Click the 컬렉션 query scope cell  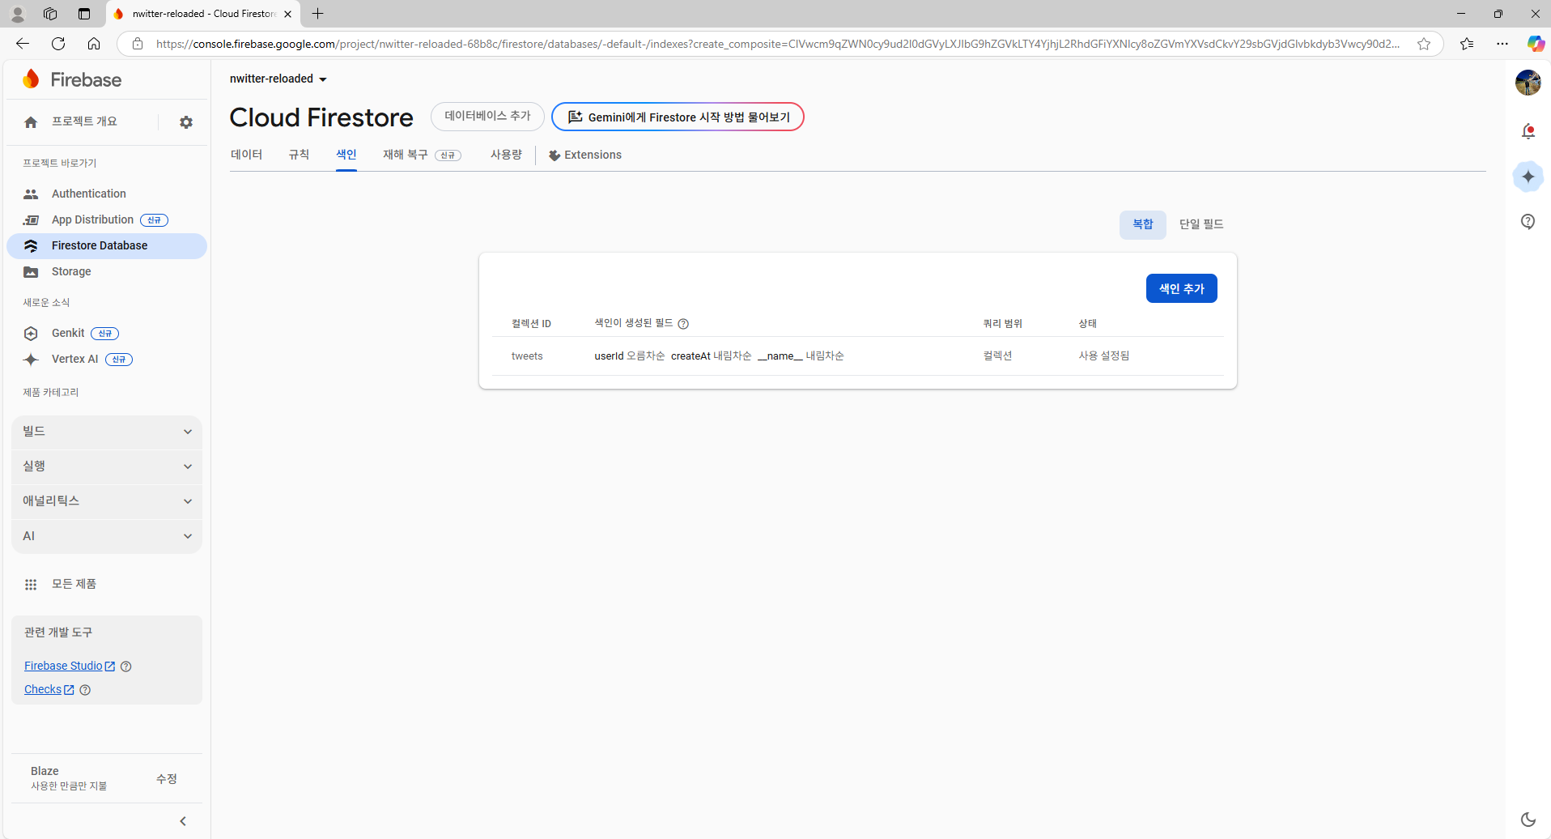997,356
